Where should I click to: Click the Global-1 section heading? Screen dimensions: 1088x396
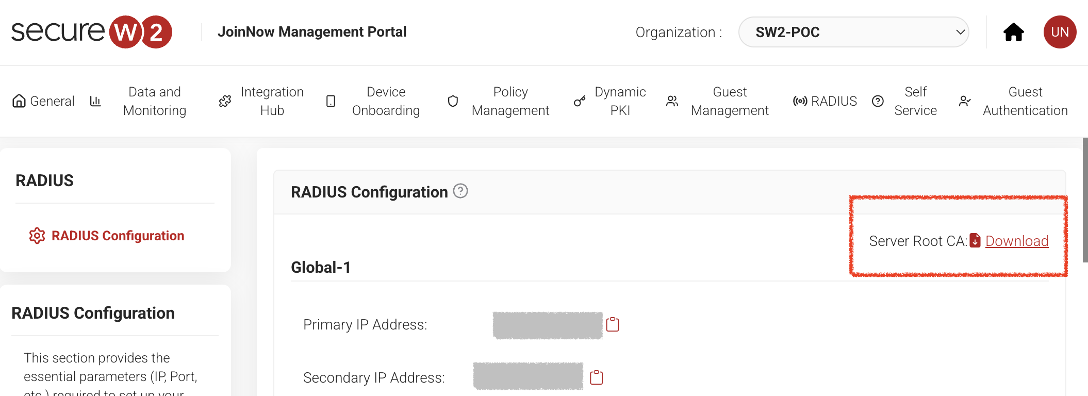point(321,267)
